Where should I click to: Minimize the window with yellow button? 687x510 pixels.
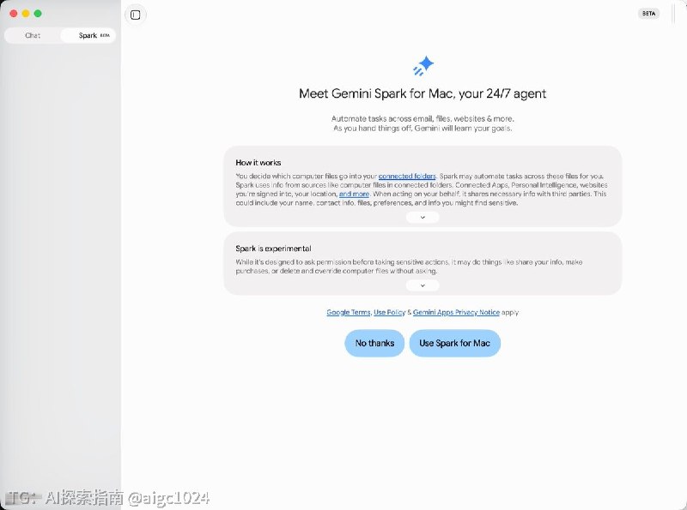26,14
